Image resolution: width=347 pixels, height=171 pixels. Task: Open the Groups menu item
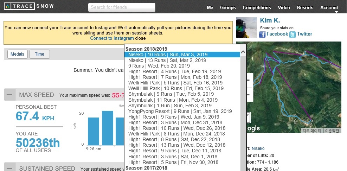(x=228, y=7)
